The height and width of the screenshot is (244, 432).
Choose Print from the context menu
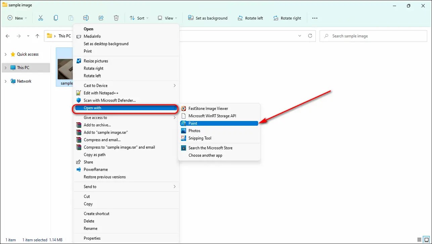pyautogui.click(x=126, y=51)
